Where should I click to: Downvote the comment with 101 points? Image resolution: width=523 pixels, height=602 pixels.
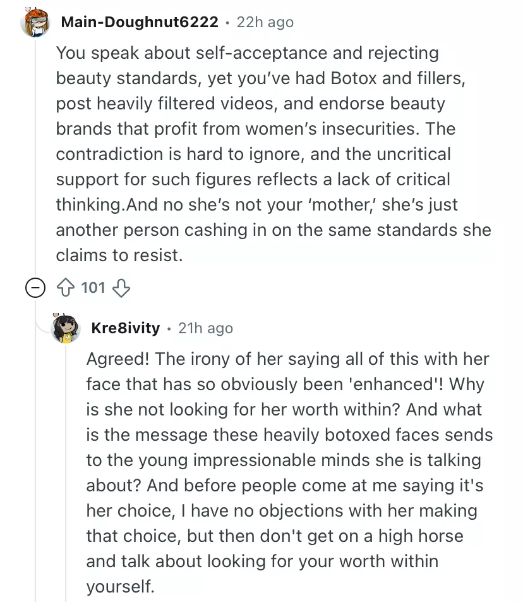(120, 288)
